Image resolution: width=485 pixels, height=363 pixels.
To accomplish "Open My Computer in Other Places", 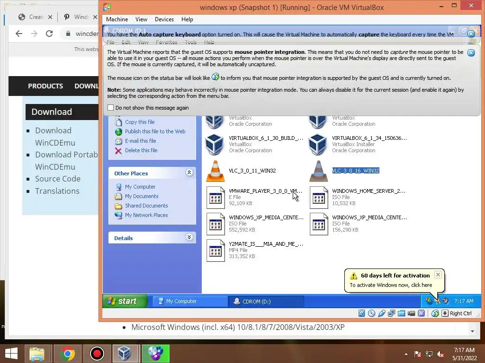I will point(140,187).
